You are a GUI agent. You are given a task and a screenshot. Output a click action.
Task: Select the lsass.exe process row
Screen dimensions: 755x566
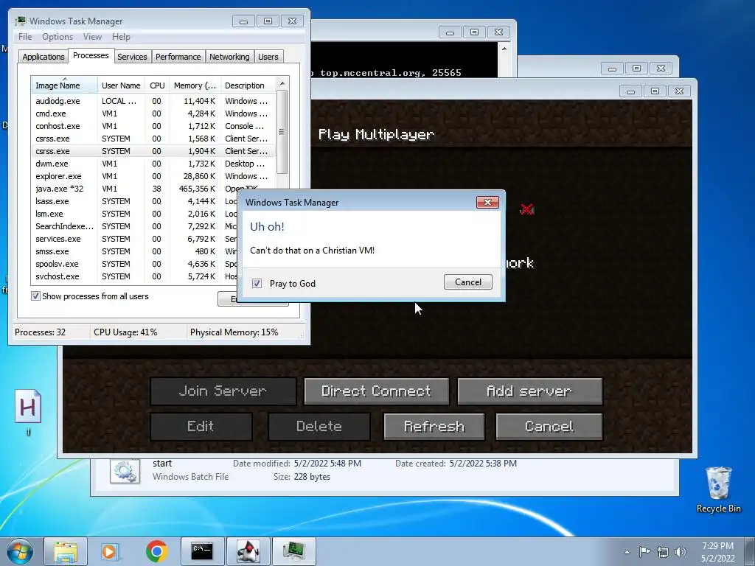tap(135, 201)
